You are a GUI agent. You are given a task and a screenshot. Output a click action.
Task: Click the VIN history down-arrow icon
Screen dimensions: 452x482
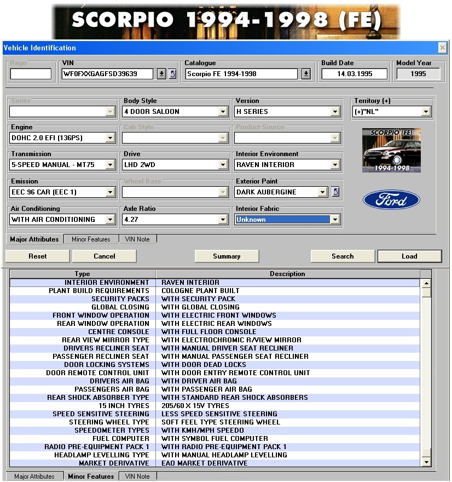click(161, 74)
